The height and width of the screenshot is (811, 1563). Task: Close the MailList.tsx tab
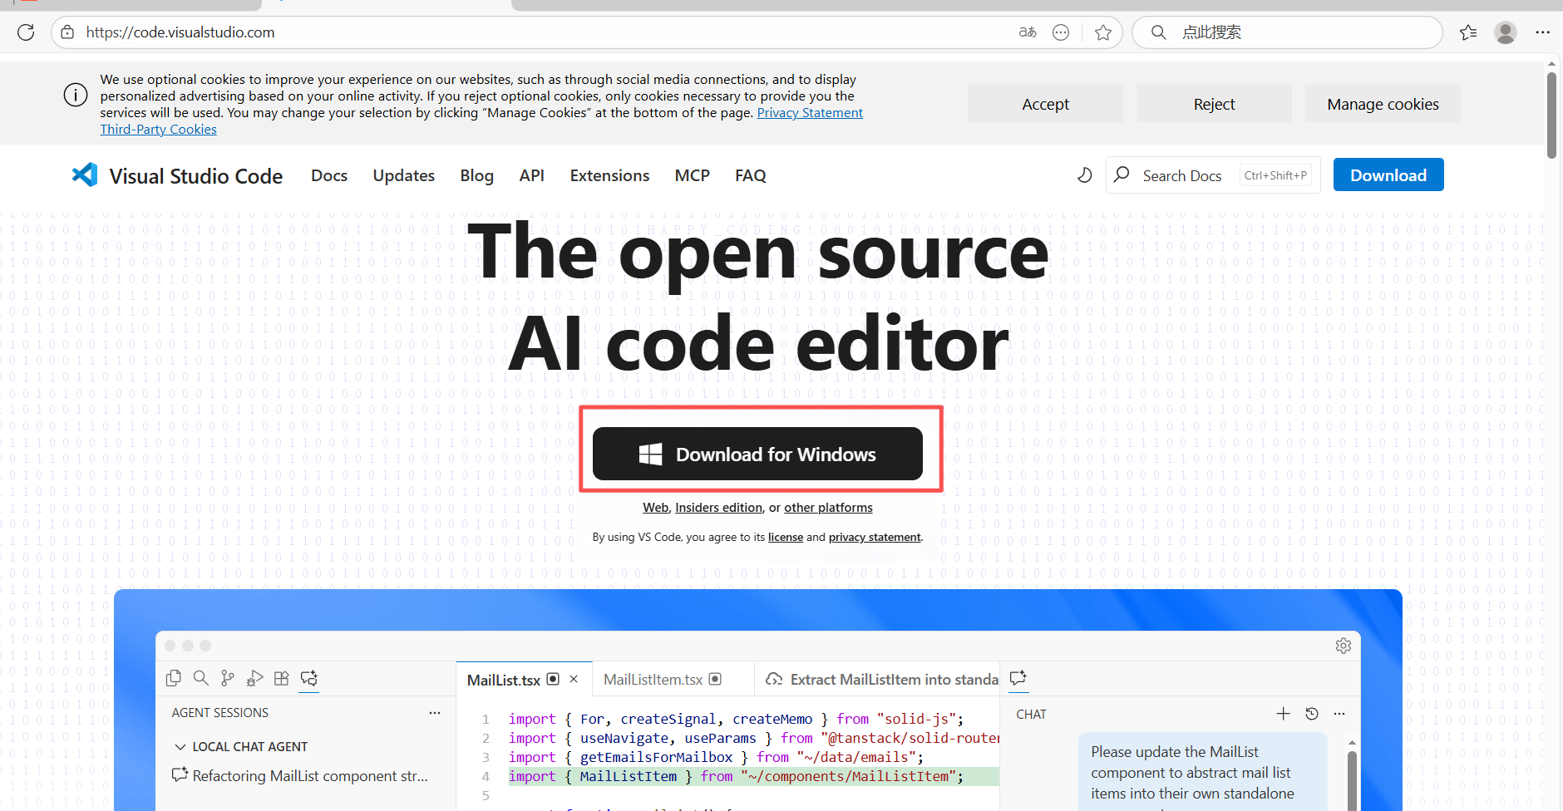574,679
